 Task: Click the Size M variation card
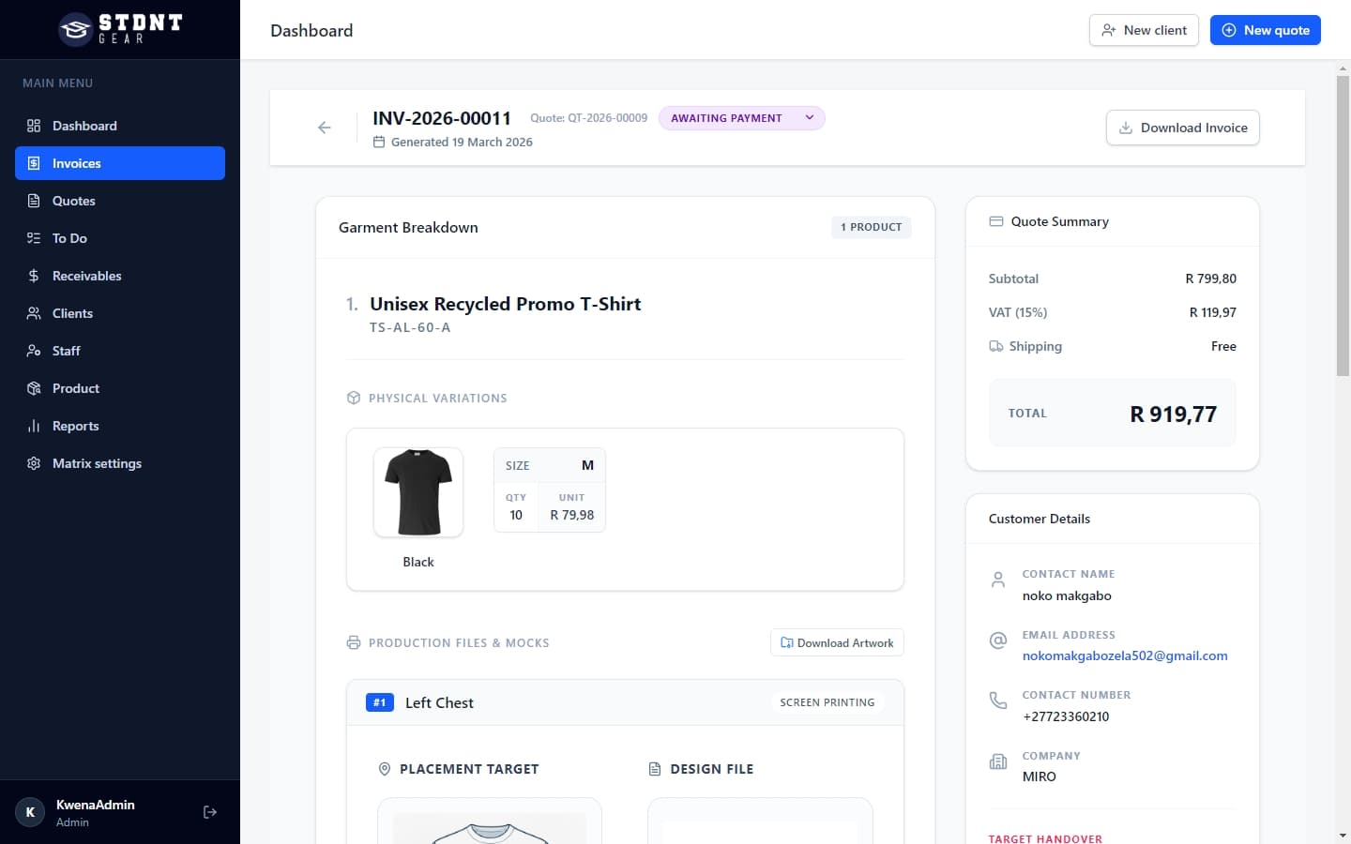pyautogui.click(x=550, y=490)
